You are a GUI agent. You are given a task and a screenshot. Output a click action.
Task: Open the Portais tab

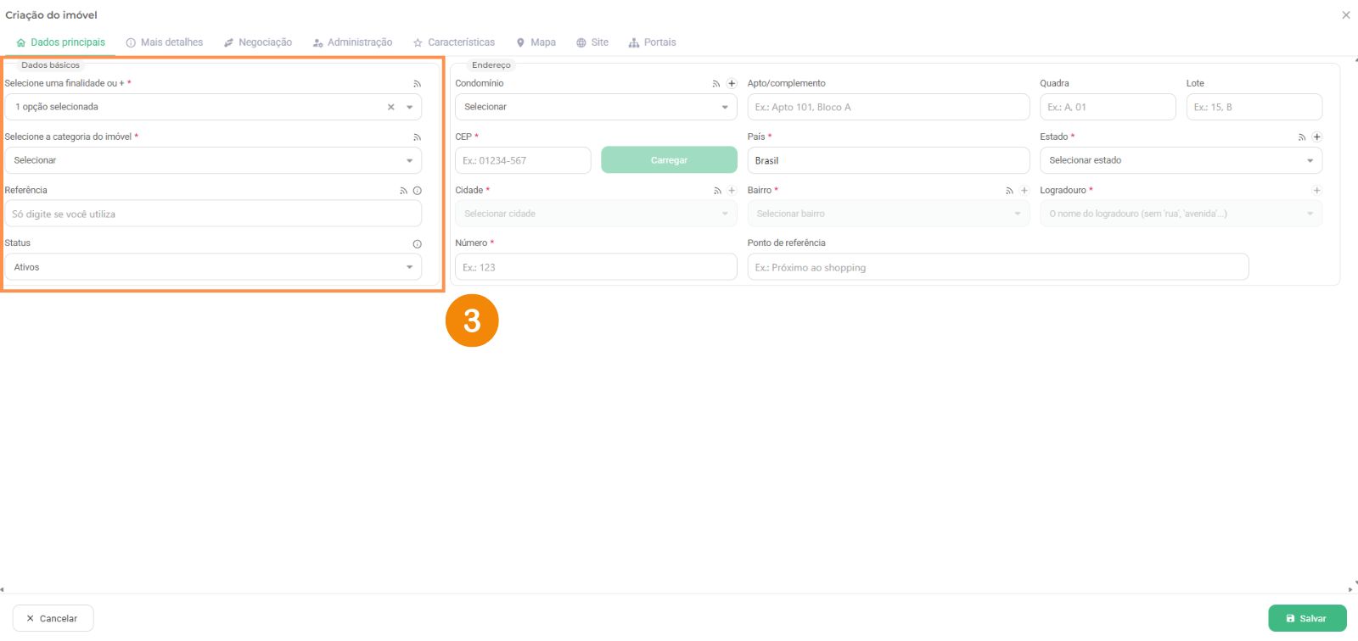[653, 42]
